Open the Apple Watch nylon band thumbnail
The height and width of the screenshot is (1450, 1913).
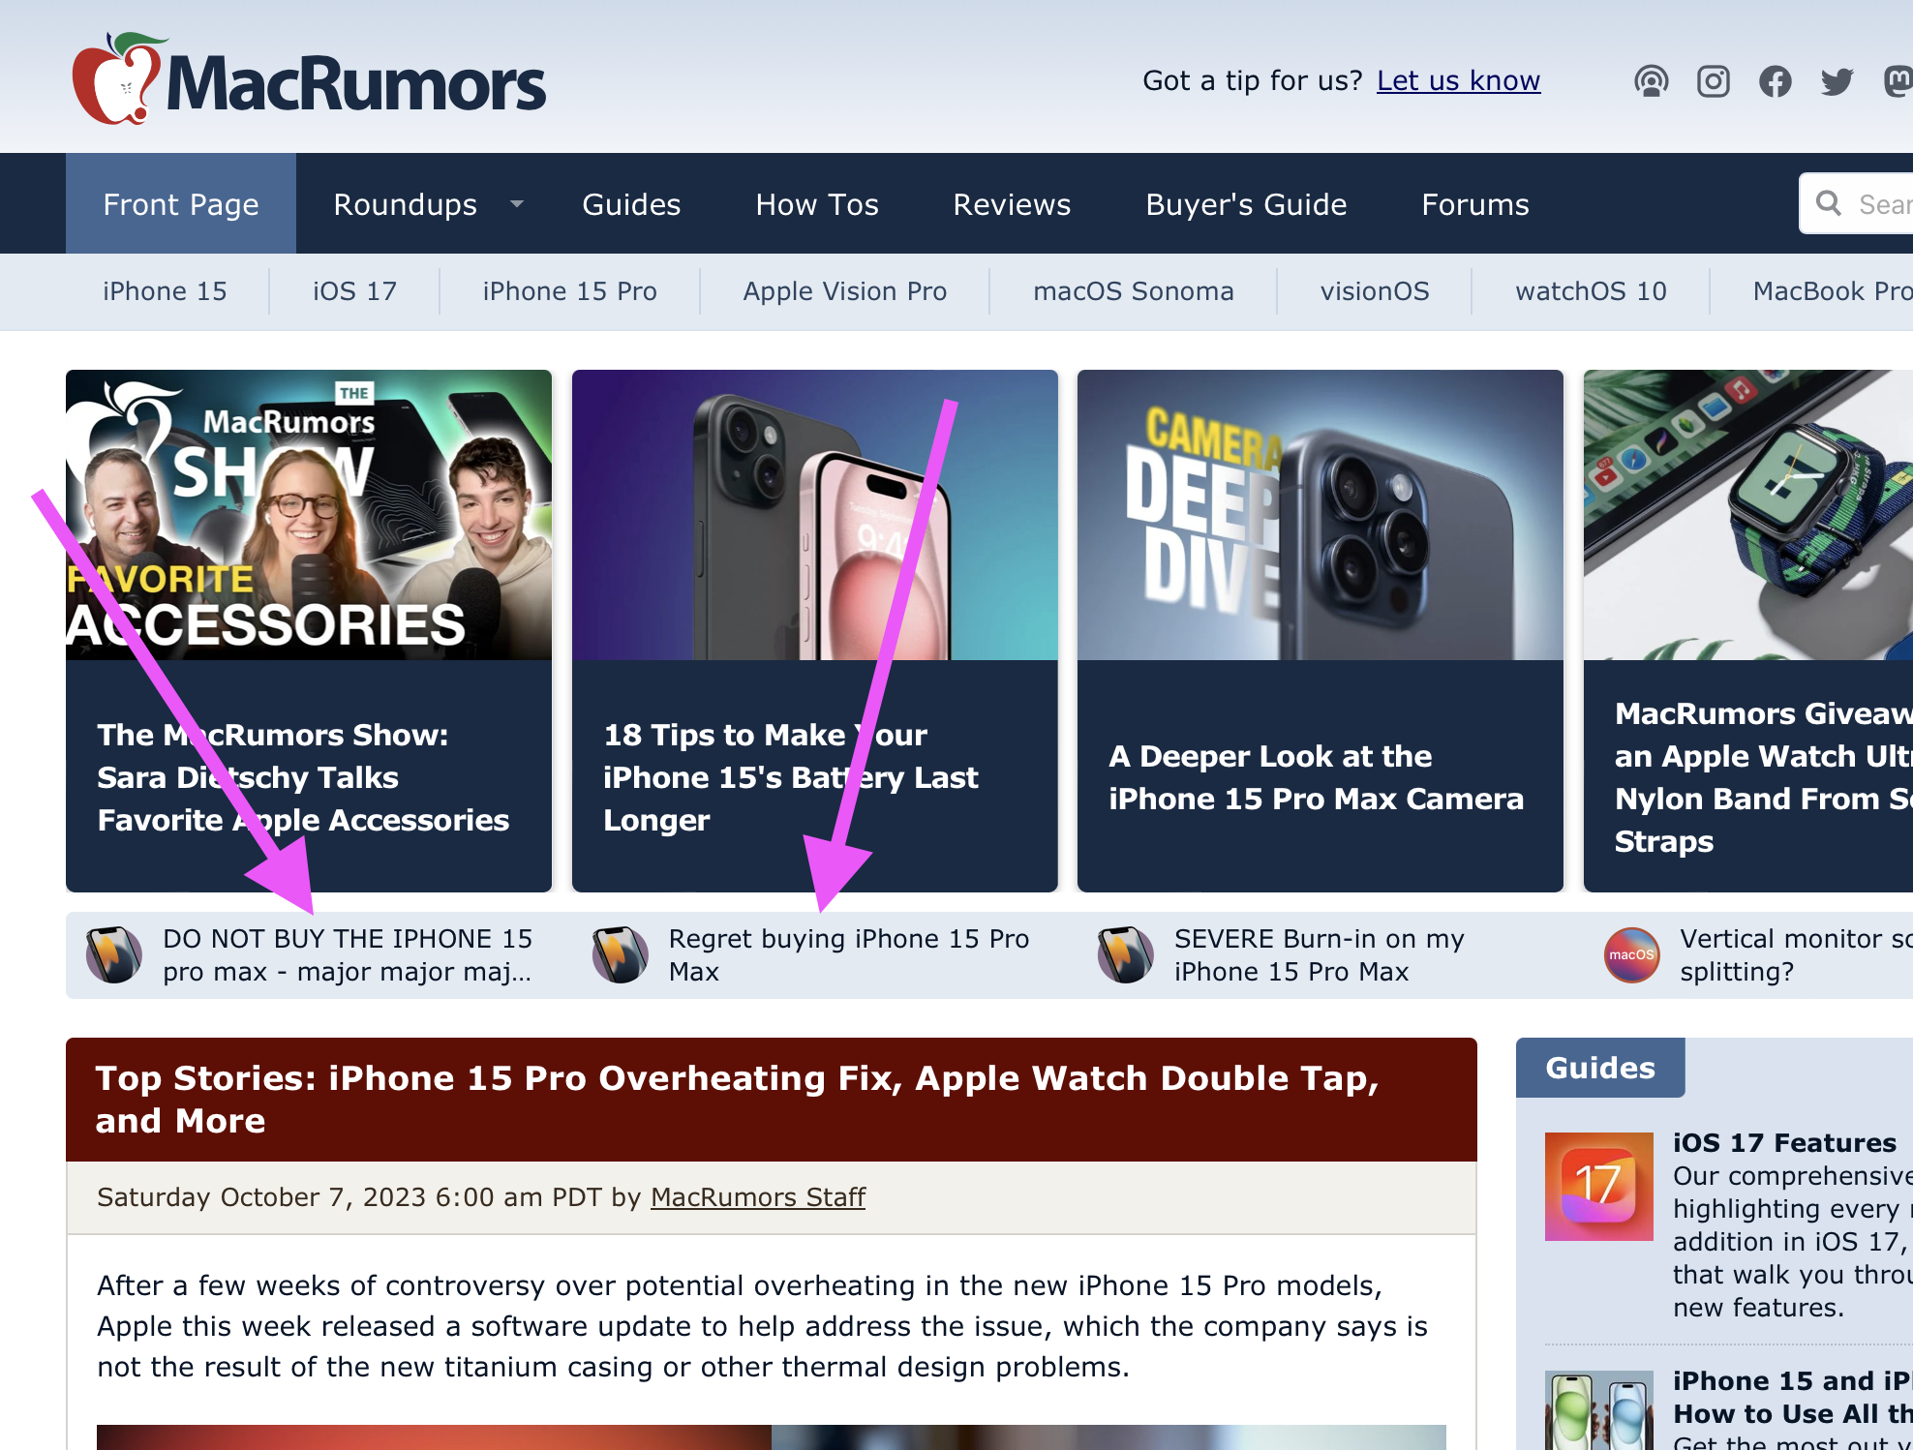click(1748, 515)
